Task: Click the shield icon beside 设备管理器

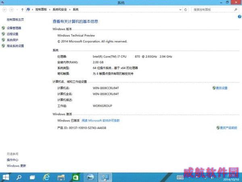Action: [x=3, y=28]
